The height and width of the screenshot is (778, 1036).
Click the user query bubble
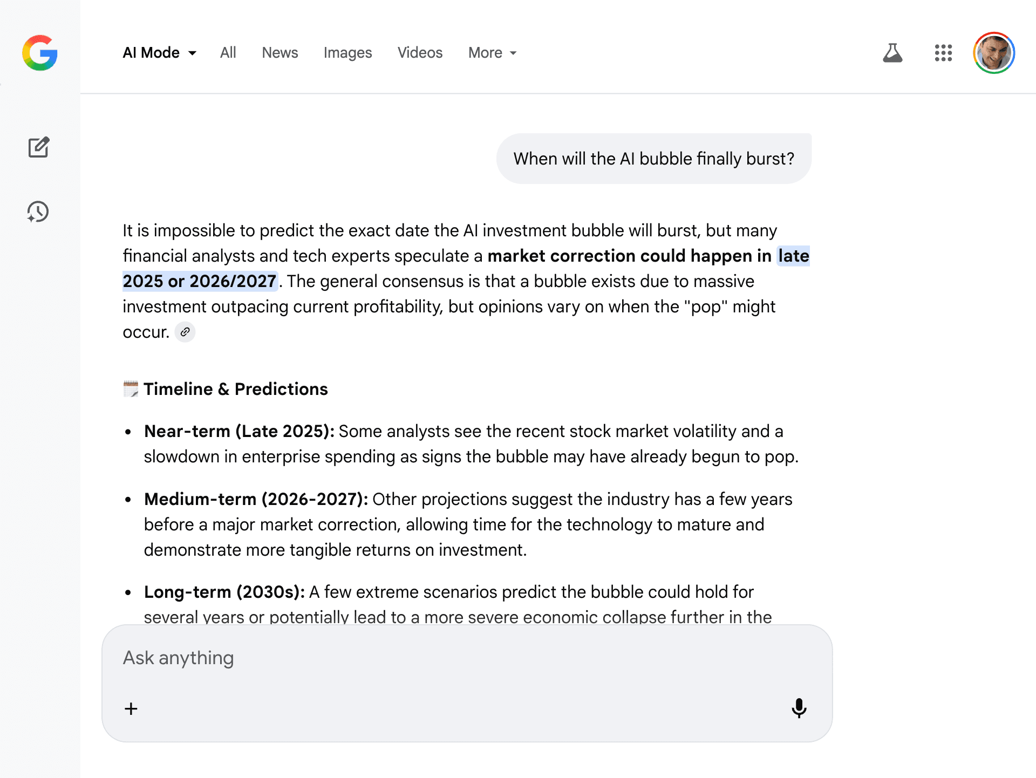pos(653,159)
